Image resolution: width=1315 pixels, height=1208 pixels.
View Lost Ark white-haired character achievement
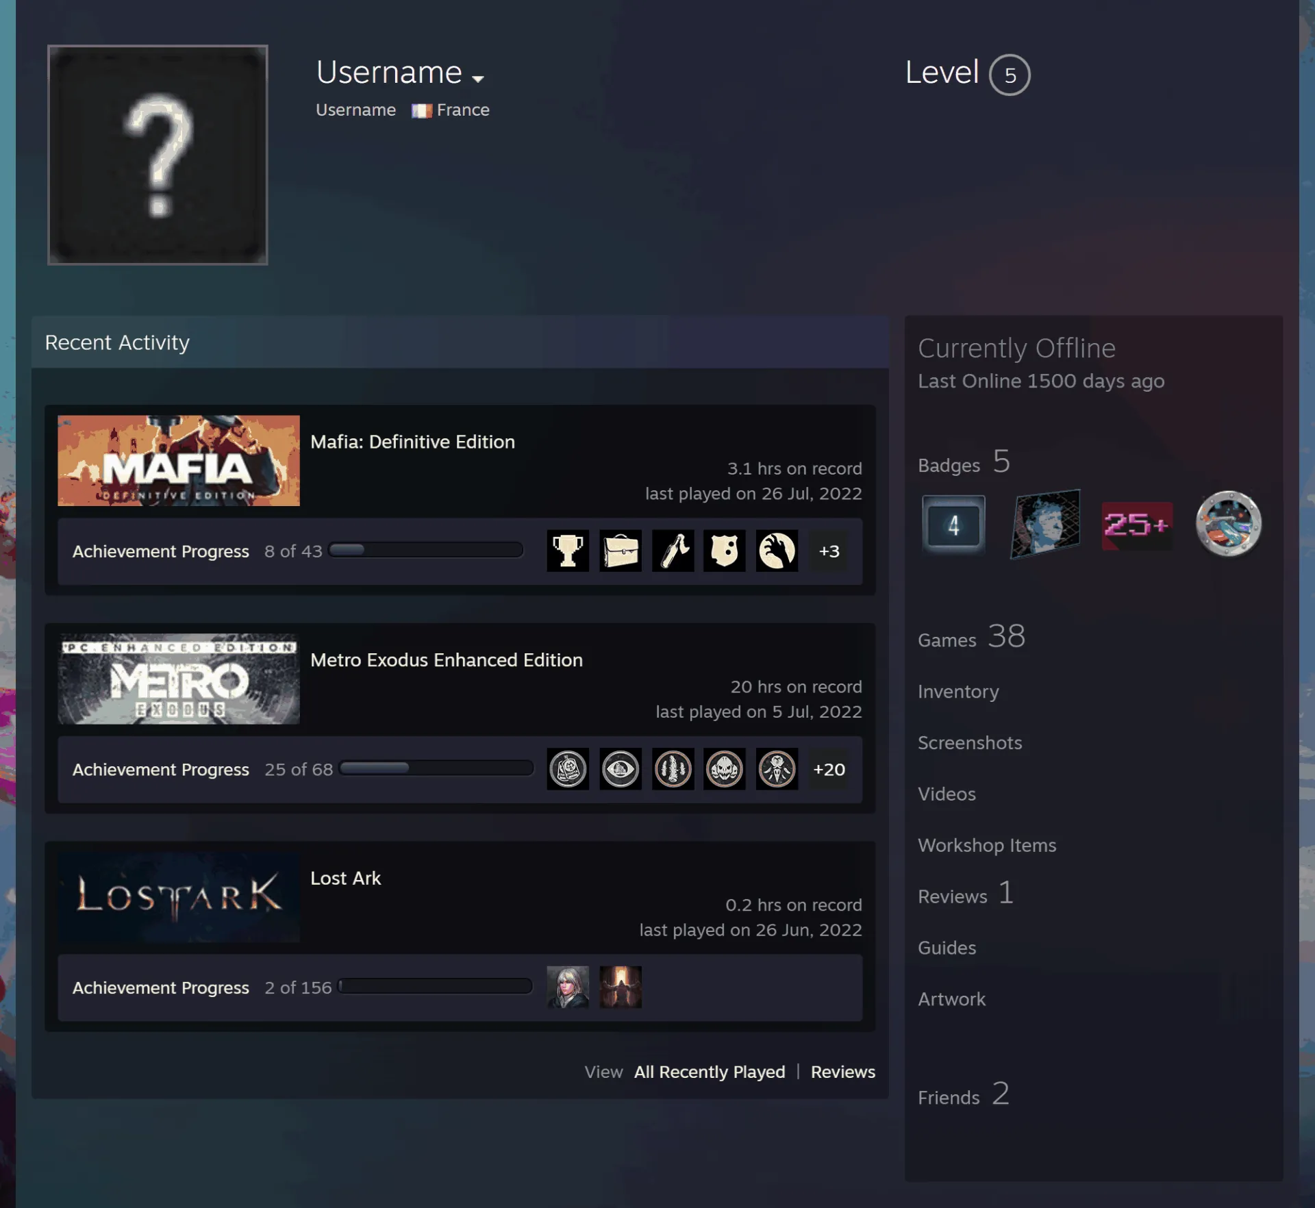pos(568,987)
